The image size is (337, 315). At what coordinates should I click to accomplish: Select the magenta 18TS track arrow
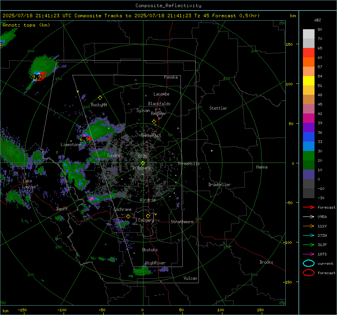309,254
